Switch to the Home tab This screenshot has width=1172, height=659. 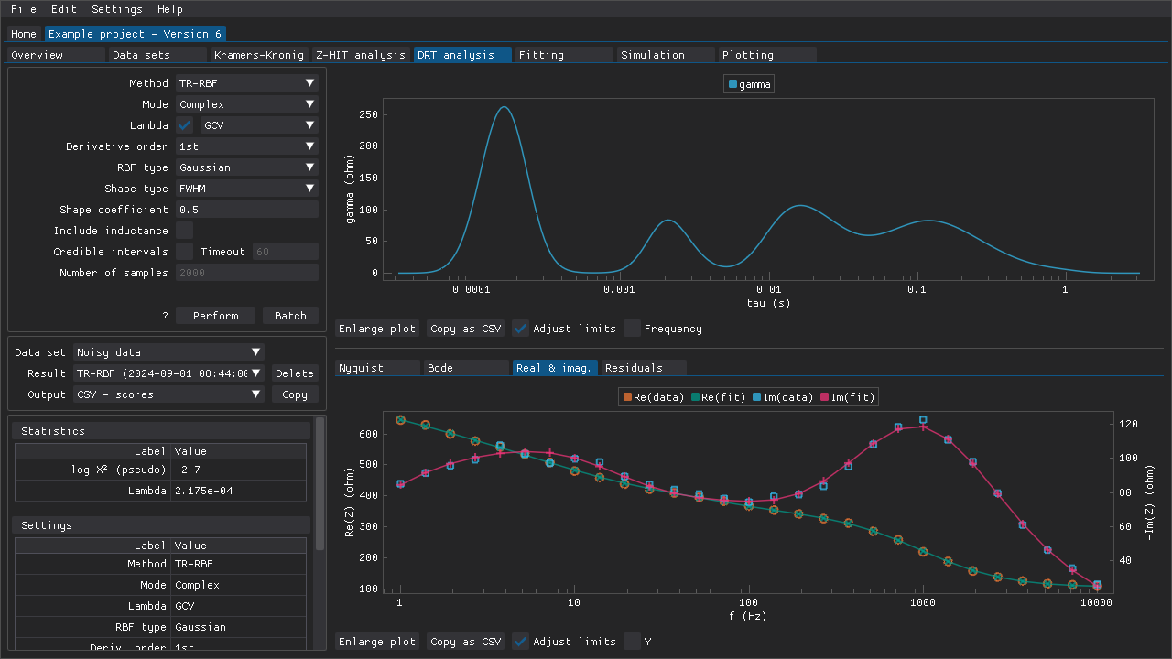coord(24,34)
